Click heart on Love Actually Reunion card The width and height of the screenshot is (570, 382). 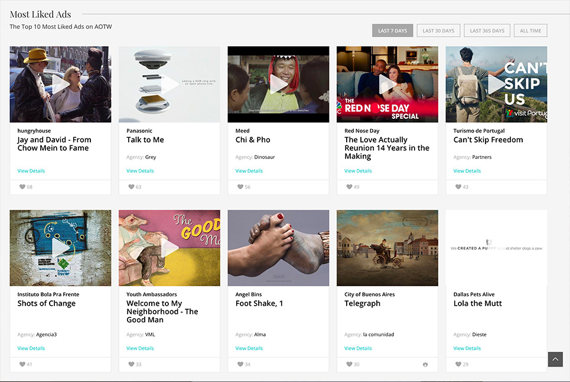pos(349,187)
